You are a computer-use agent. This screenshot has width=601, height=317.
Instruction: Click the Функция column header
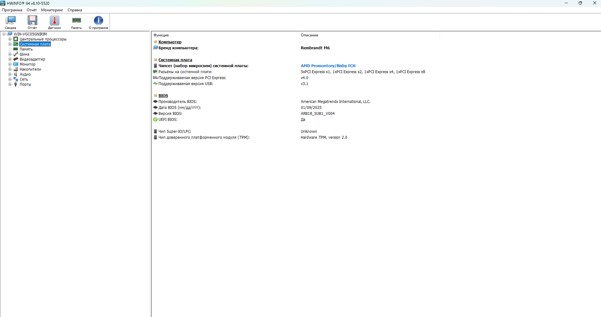[225, 35]
